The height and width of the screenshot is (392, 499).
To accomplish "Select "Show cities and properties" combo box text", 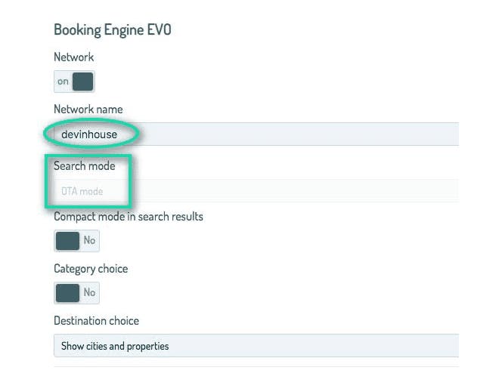I will (115, 346).
